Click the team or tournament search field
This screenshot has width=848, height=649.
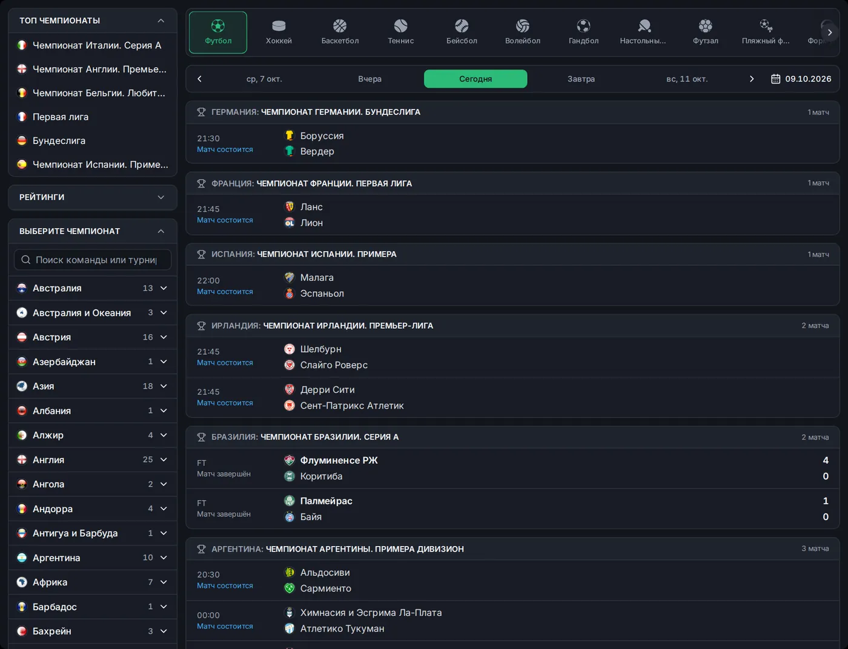[93, 260]
